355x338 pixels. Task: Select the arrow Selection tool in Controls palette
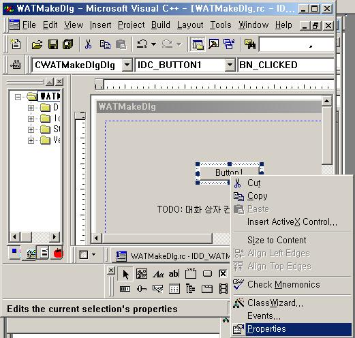(x=125, y=274)
